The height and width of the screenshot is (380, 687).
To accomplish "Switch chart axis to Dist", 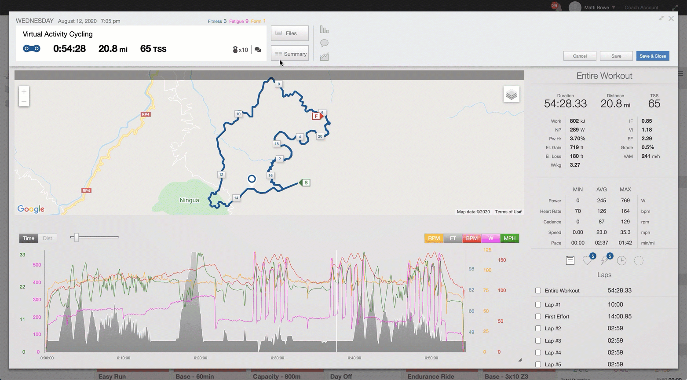I will coord(48,238).
